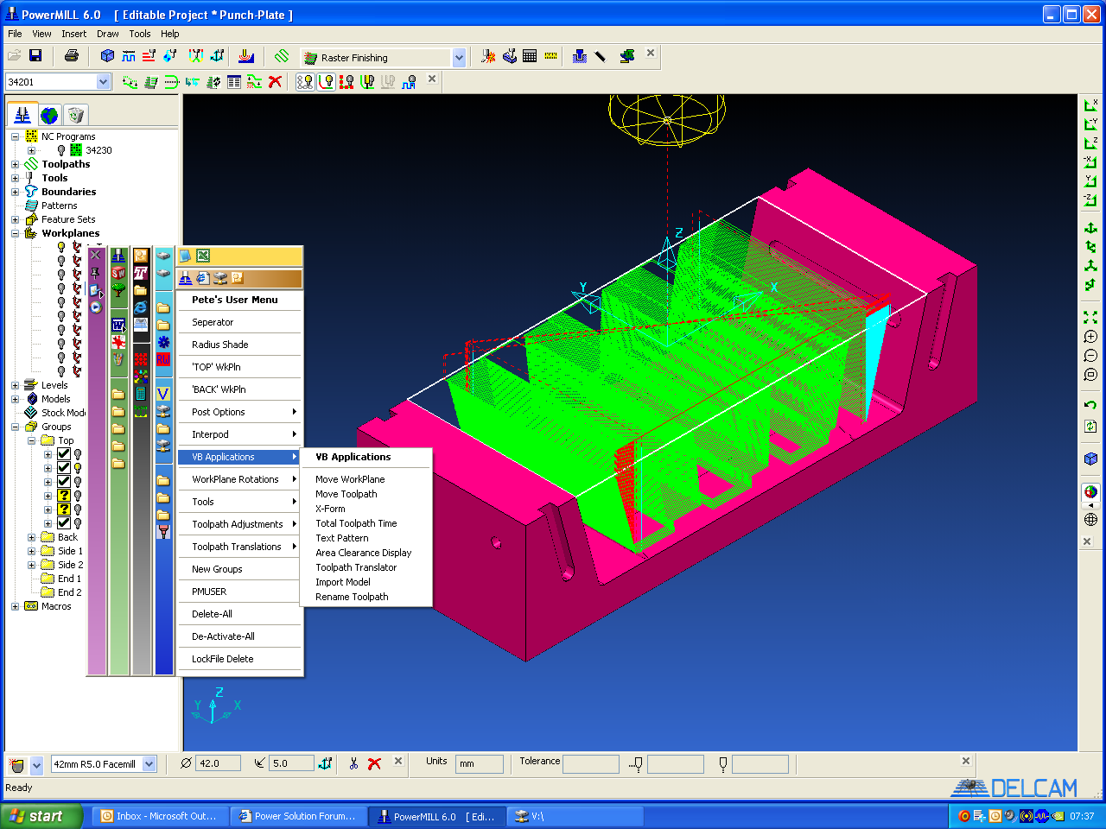Open the Draw menu
The height and width of the screenshot is (829, 1106).
[108, 34]
